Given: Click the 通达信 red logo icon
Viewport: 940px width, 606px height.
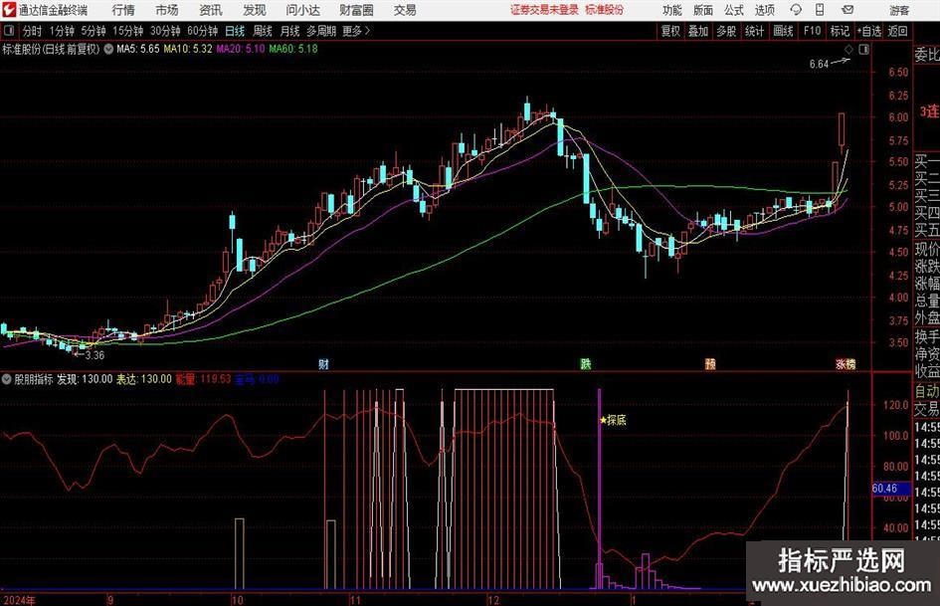Looking at the screenshot, I should [9, 10].
